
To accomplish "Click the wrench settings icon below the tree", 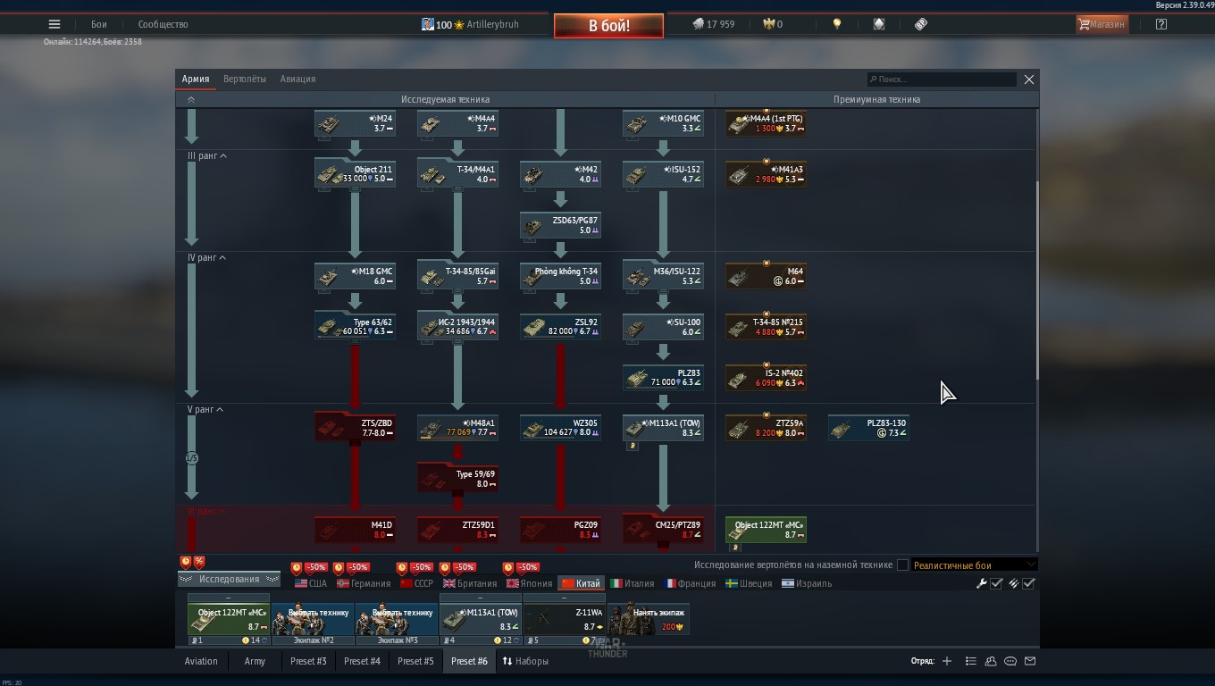I will tap(981, 583).
